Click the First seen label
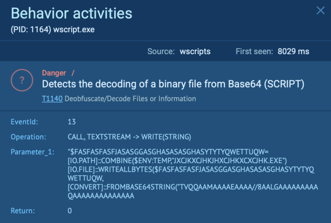 (x=254, y=52)
